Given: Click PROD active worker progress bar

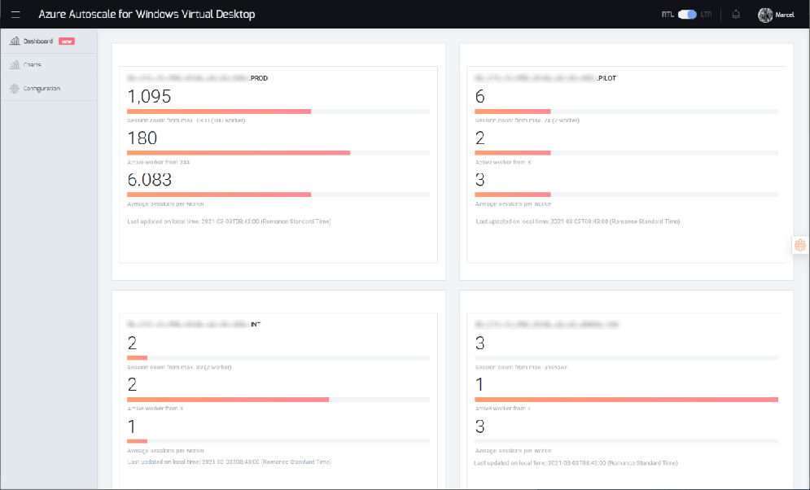Looking at the screenshot, I should click(278, 153).
